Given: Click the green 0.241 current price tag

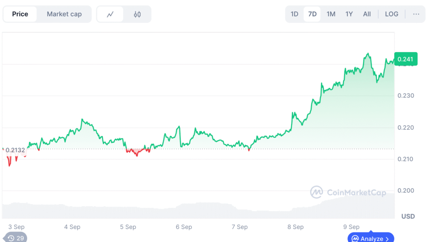Looking at the screenshot, I should [x=405, y=59].
